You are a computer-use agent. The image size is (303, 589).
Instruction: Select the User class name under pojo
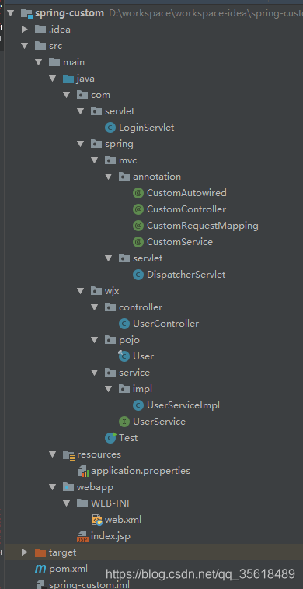143,356
